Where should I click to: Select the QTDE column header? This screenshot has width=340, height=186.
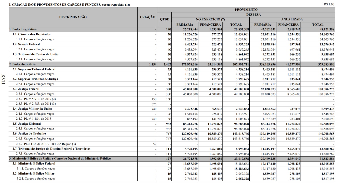[x=164, y=19]
